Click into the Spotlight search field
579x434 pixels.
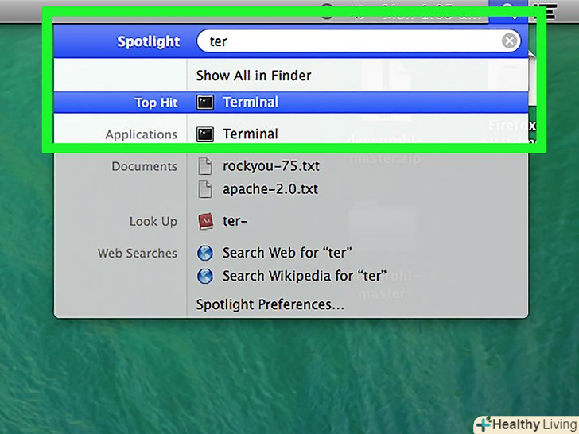coord(359,41)
